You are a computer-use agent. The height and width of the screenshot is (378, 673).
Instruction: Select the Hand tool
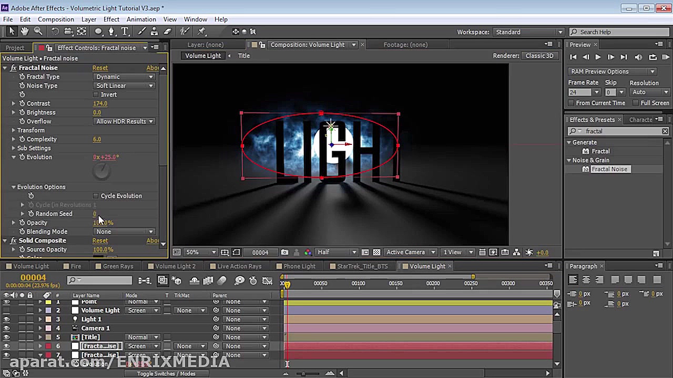[25, 31]
